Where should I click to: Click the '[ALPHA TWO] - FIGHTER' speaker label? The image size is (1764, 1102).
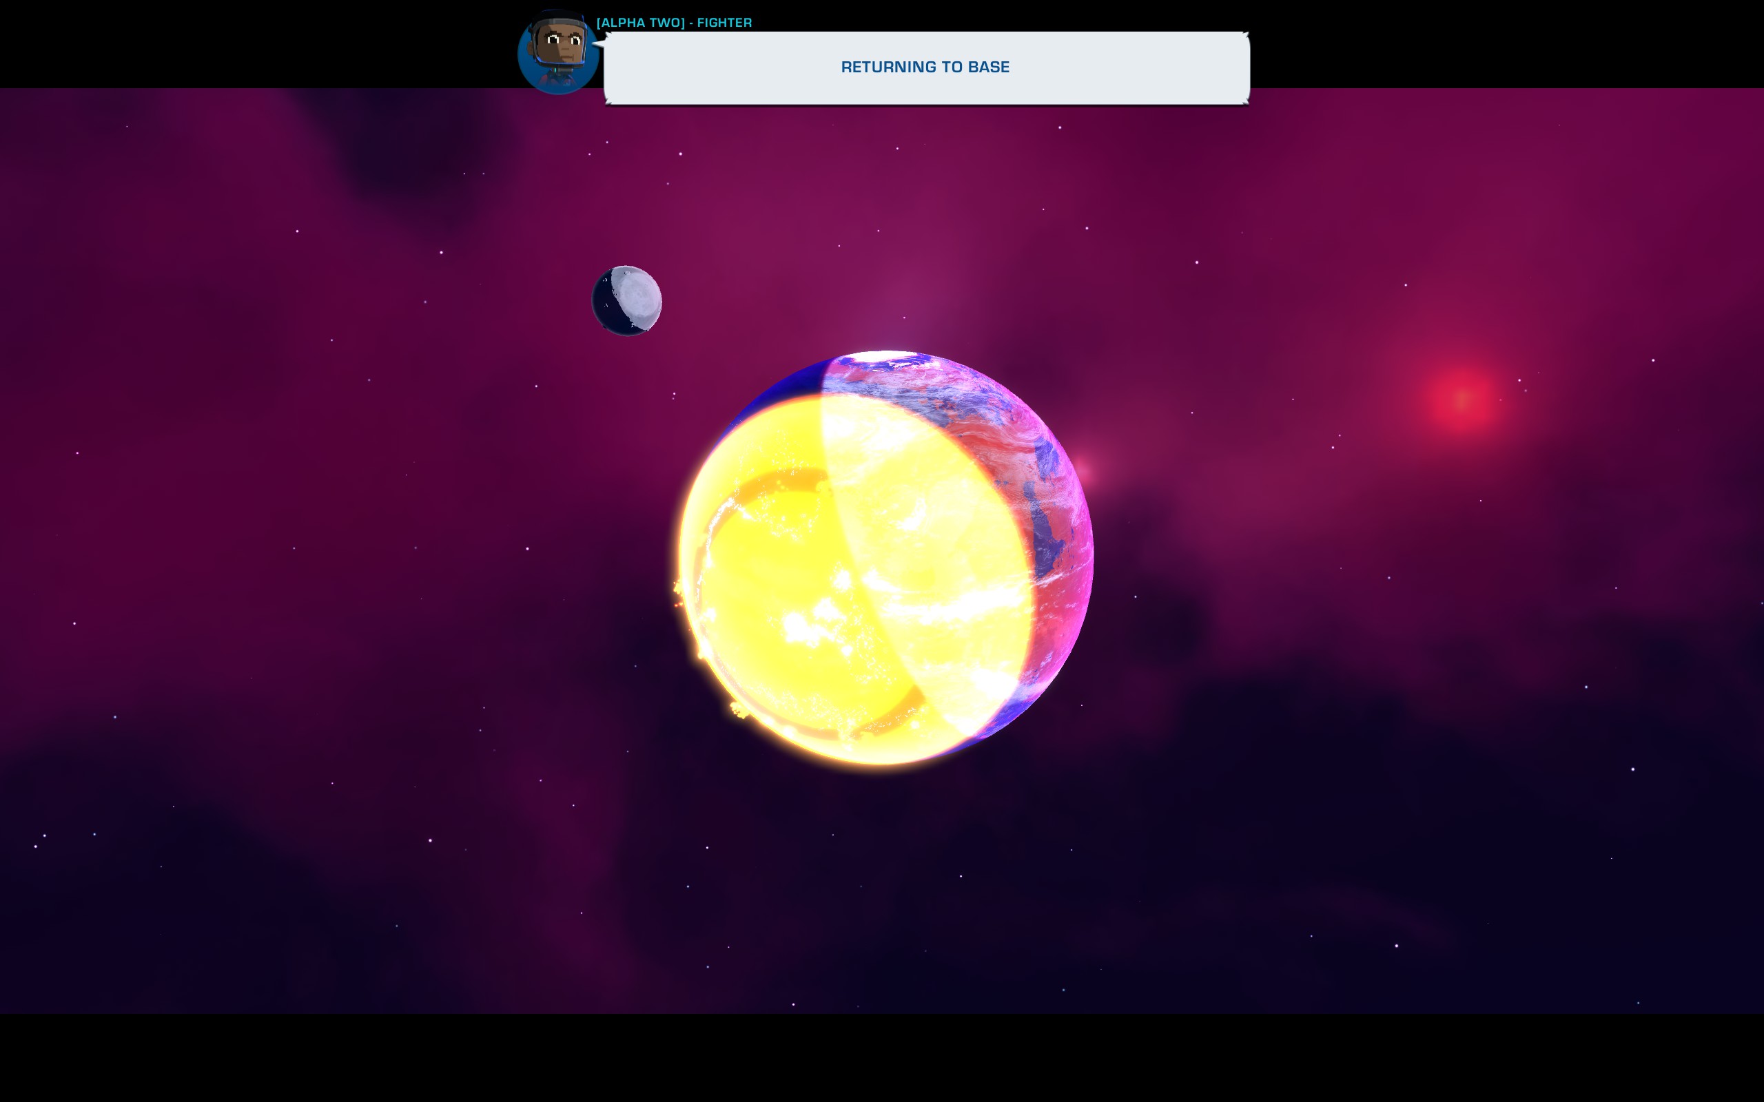point(675,23)
